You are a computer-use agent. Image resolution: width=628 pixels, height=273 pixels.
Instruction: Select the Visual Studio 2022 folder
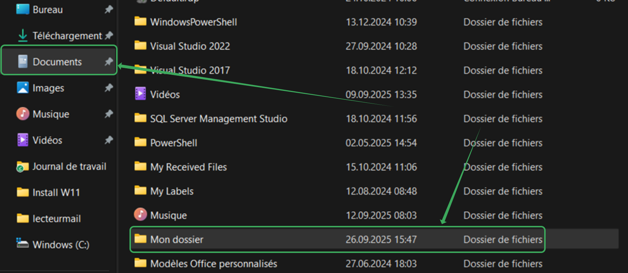[x=375, y=46]
